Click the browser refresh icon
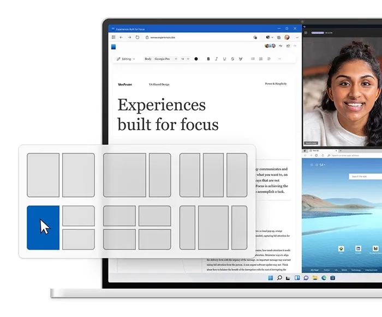This screenshot has width=382, height=317. coord(138,38)
